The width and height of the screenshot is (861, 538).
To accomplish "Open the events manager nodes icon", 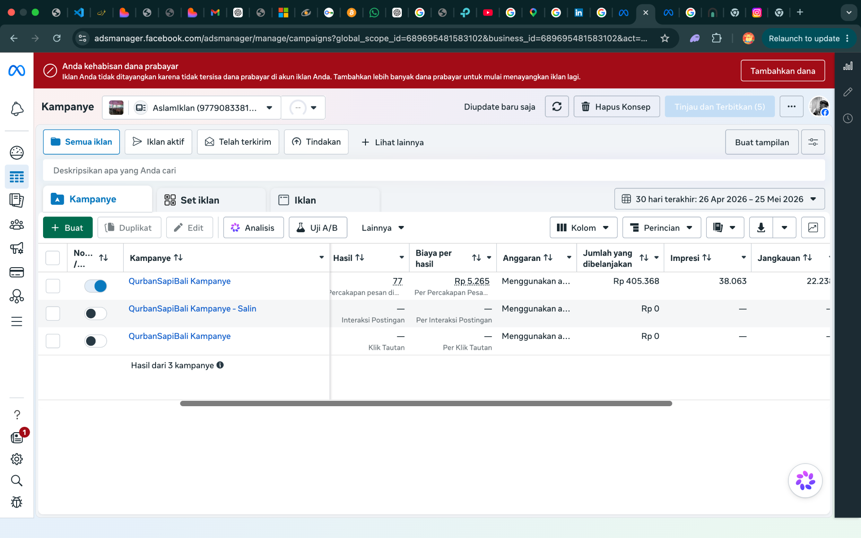I will click(x=17, y=296).
